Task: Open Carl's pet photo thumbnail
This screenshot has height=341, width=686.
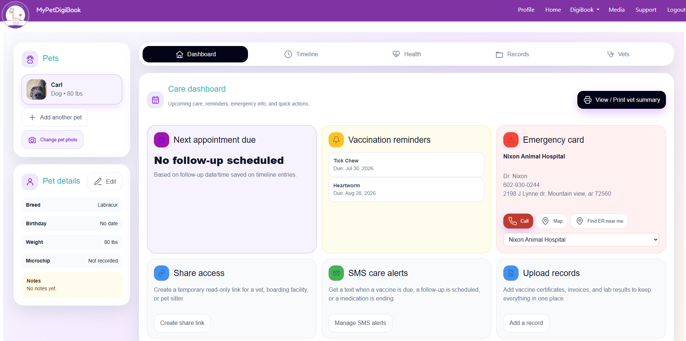Action: (x=36, y=89)
